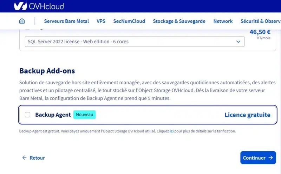
Task: Click the 'Licence gratuite' label
Action: pyautogui.click(x=247, y=115)
